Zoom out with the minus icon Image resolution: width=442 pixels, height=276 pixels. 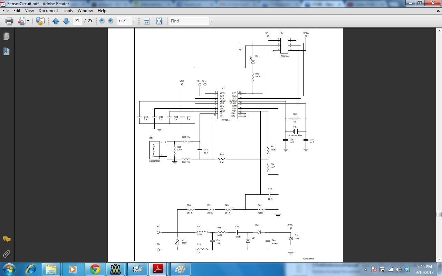coord(102,21)
